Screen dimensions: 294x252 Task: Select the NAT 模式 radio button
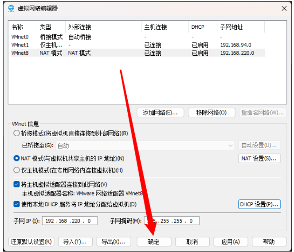pos(16,158)
